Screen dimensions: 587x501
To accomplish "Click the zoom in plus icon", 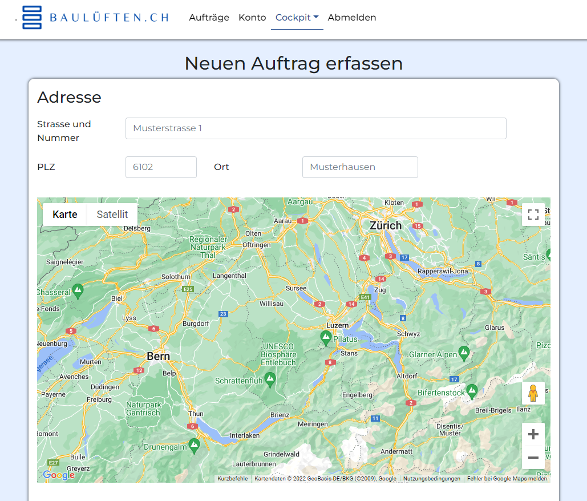I will (533, 434).
